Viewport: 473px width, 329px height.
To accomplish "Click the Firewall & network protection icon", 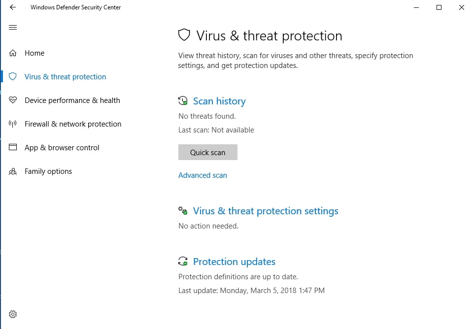I will 13,124.
